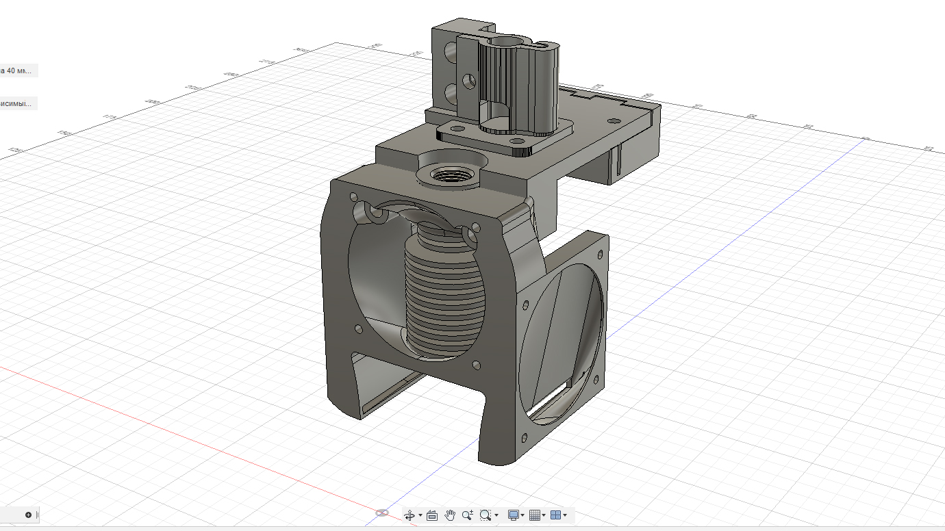Click the truncated 'исимы...' label

[18, 103]
